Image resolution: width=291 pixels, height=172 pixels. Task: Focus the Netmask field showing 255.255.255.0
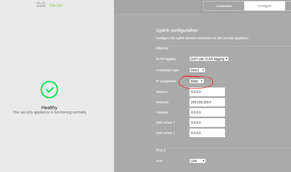(207, 102)
